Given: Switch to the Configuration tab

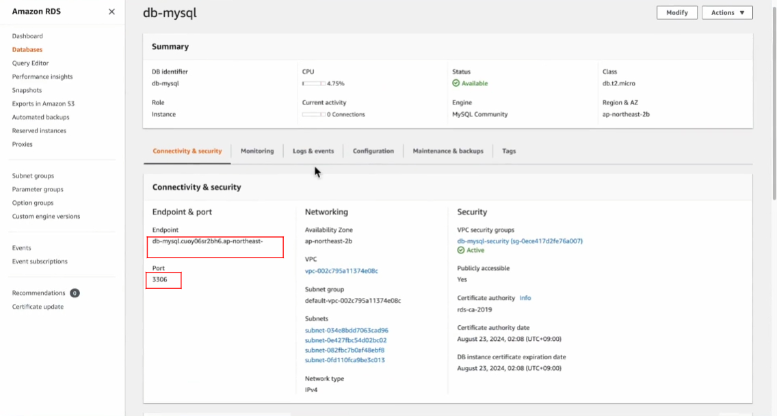Looking at the screenshot, I should coord(373,151).
